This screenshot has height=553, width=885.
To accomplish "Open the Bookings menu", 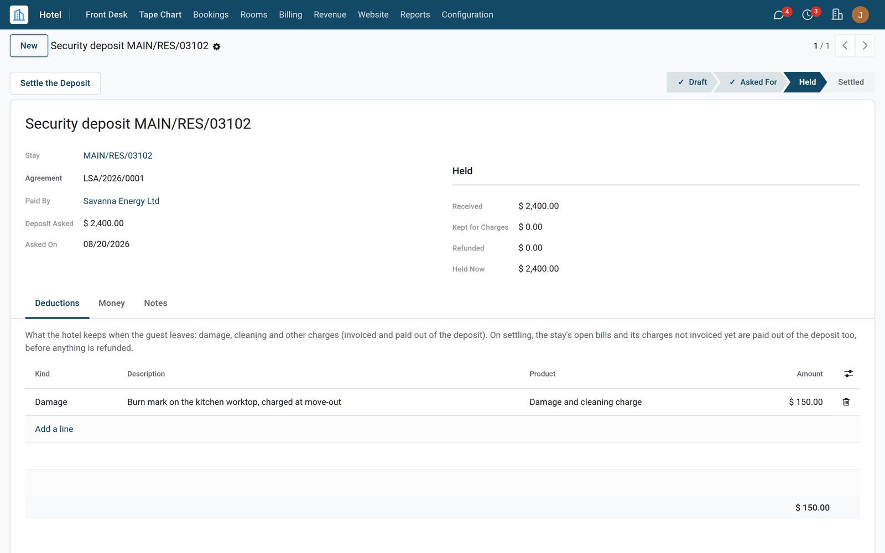I will 211,15.
